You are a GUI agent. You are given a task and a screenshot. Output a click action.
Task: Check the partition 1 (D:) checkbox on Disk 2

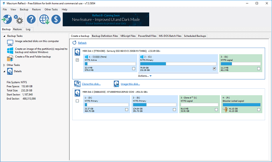[127, 110]
